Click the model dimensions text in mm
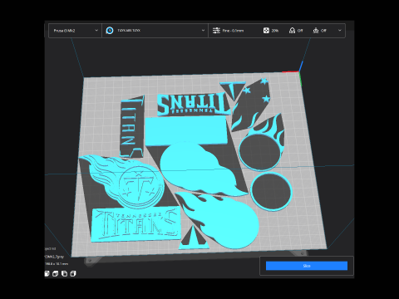 click(x=57, y=264)
